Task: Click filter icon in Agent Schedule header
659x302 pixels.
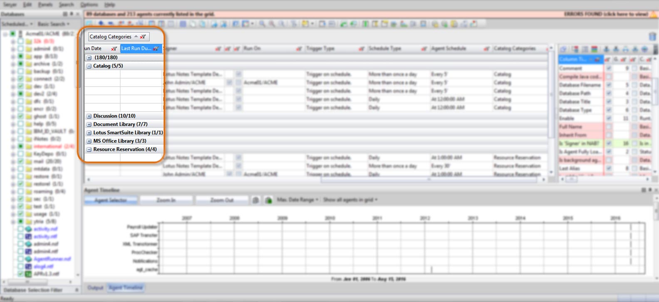Action: pyautogui.click(x=486, y=49)
